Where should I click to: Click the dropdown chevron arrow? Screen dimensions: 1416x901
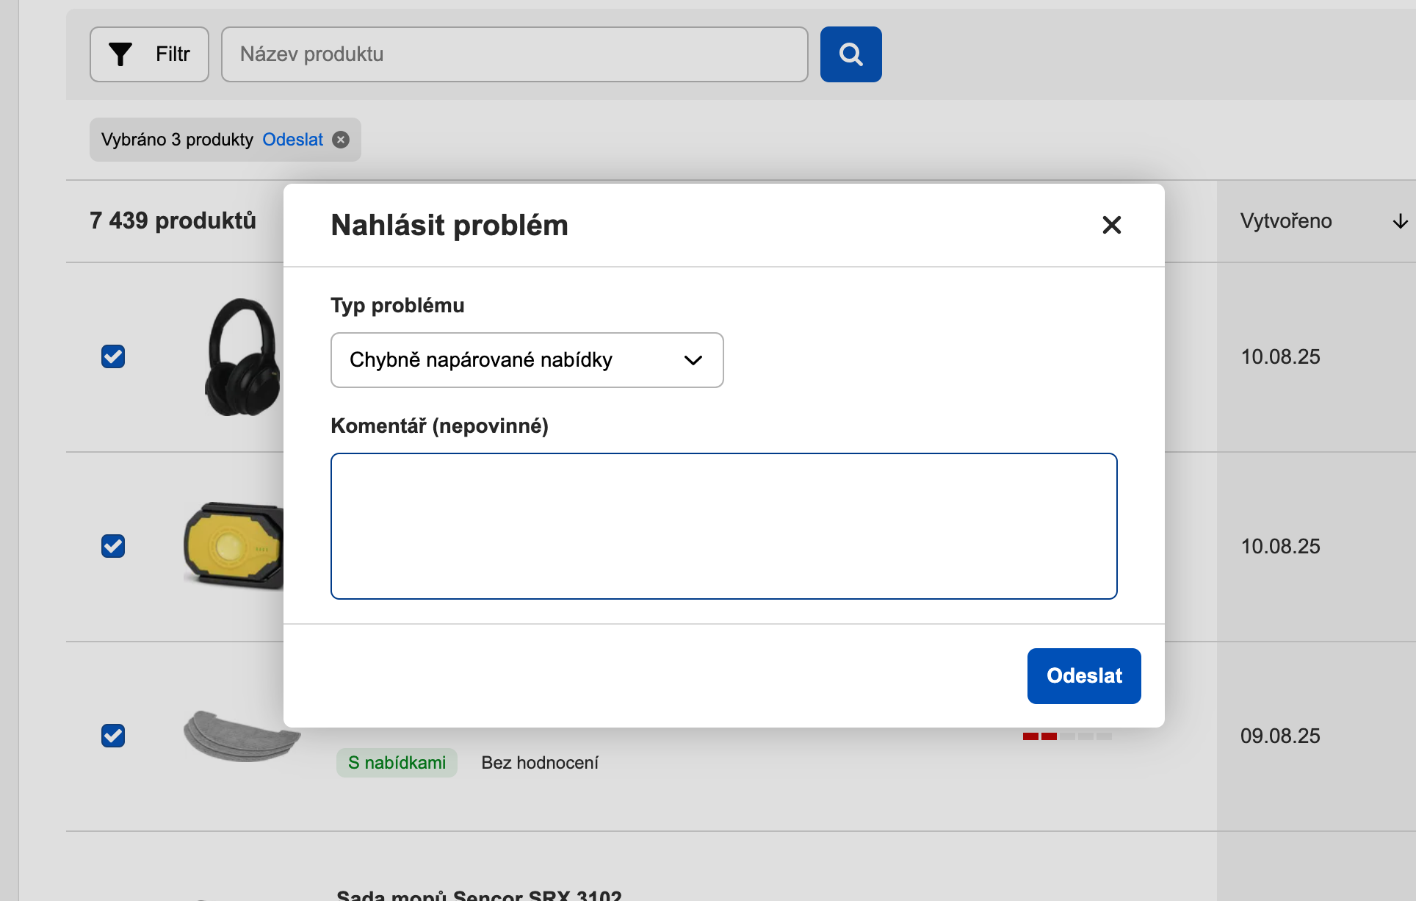point(693,360)
